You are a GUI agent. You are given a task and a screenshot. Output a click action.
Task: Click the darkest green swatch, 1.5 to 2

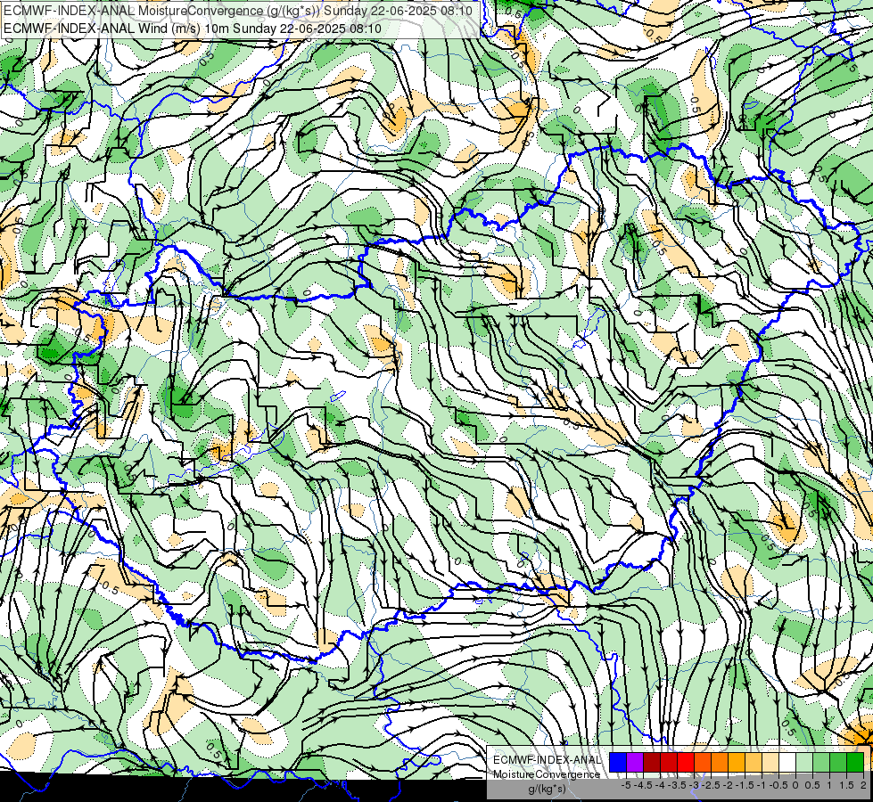[855, 763]
